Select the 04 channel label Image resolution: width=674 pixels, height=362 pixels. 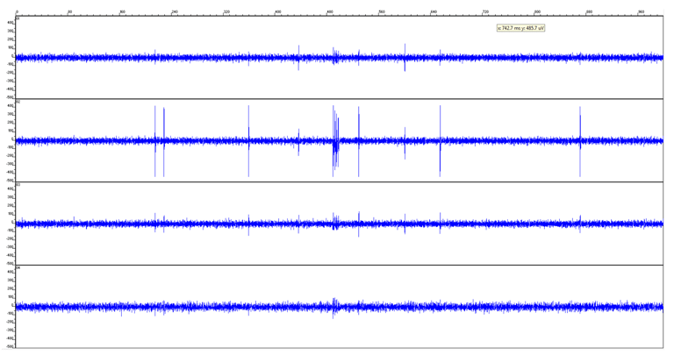coord(18,267)
